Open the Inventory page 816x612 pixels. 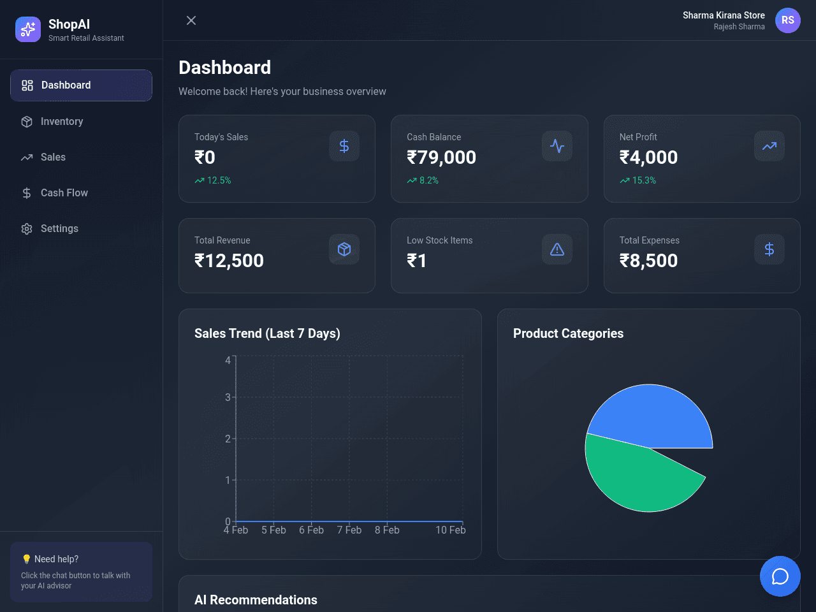[x=81, y=121]
